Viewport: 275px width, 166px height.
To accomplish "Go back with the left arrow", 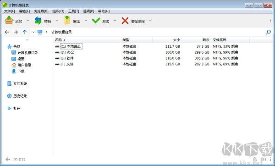I will 7,32.
